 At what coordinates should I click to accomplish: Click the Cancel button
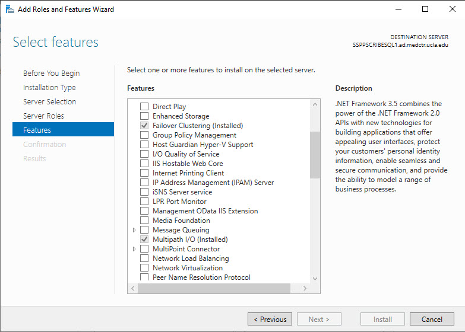point(432,320)
